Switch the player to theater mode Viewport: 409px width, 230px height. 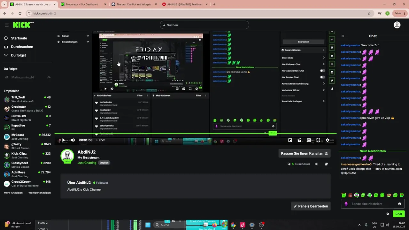point(309,140)
